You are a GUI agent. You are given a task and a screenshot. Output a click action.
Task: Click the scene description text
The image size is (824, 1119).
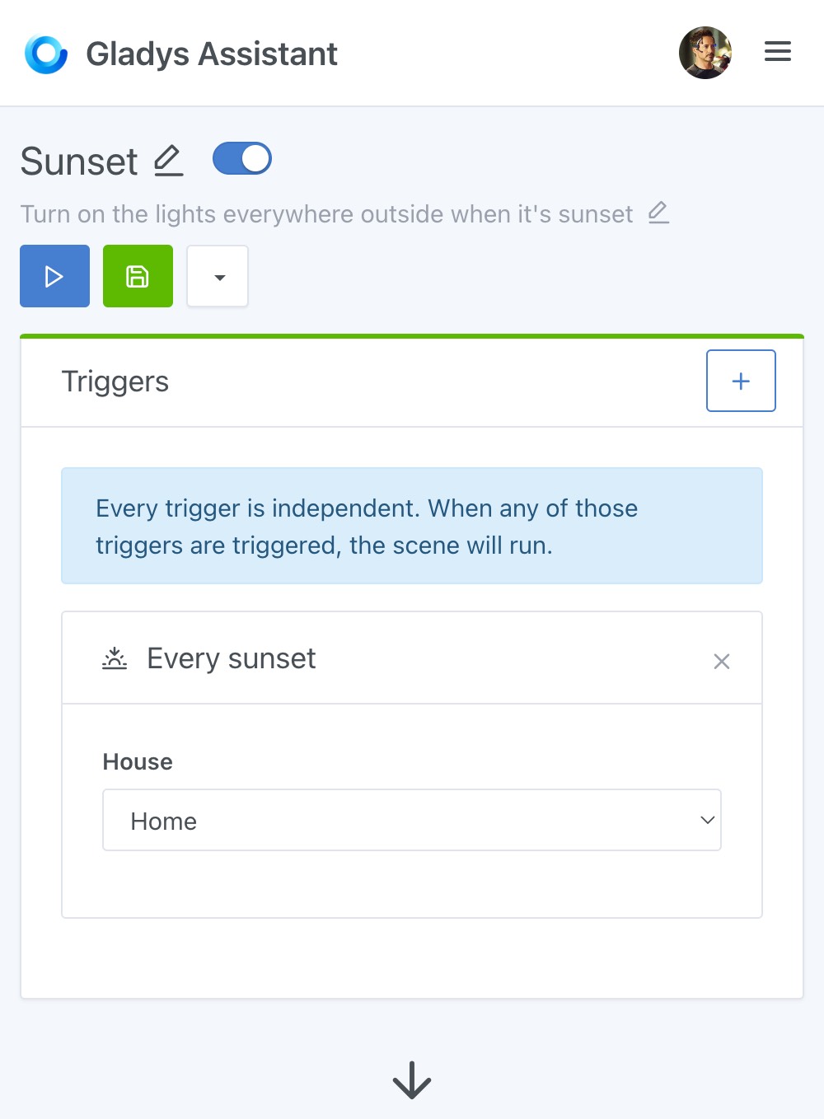[326, 214]
